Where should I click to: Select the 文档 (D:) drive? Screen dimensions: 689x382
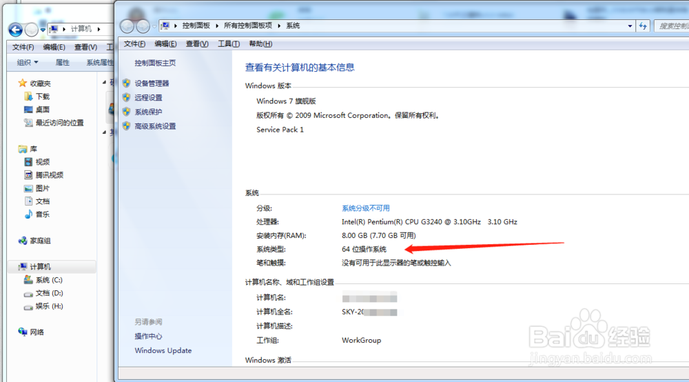[x=49, y=293]
